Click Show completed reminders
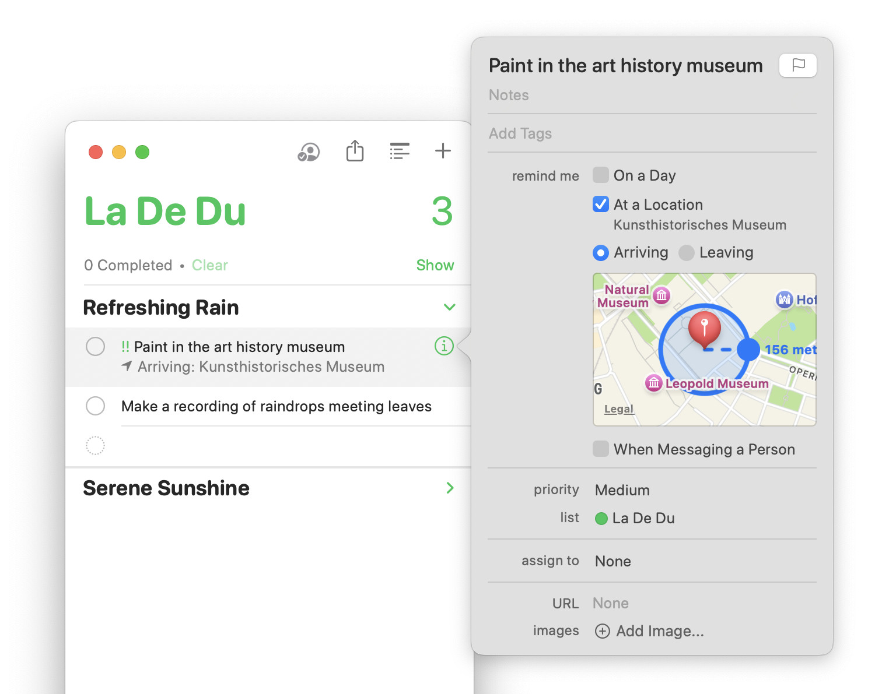Image resolution: width=875 pixels, height=694 pixels. click(435, 265)
